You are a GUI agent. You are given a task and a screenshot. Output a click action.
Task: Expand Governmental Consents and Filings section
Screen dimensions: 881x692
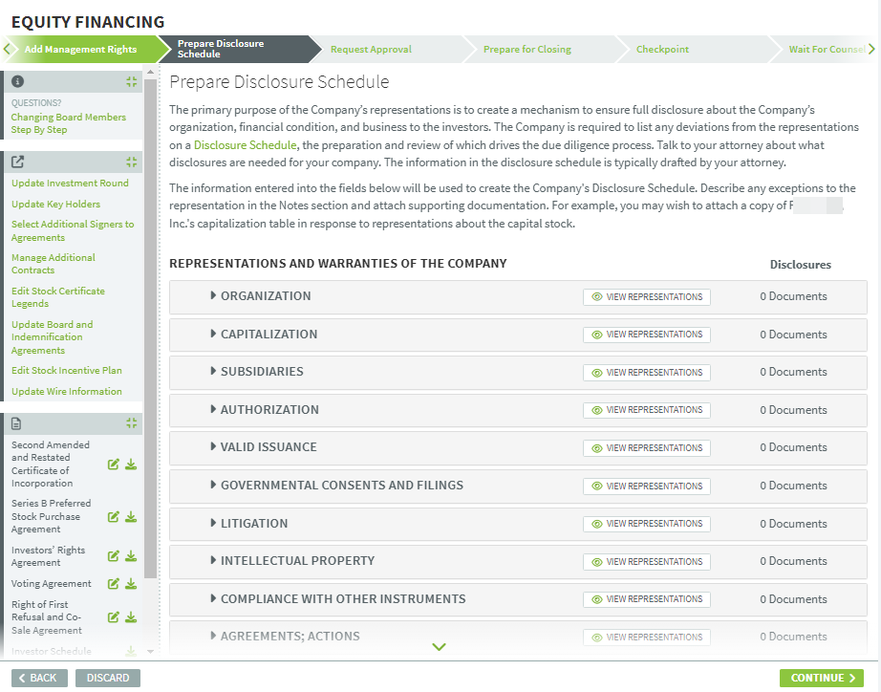[213, 486]
